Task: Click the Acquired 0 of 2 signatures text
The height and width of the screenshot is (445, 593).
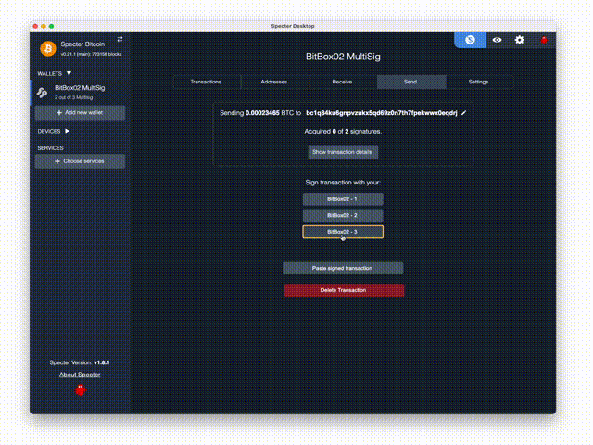Action: tap(343, 132)
